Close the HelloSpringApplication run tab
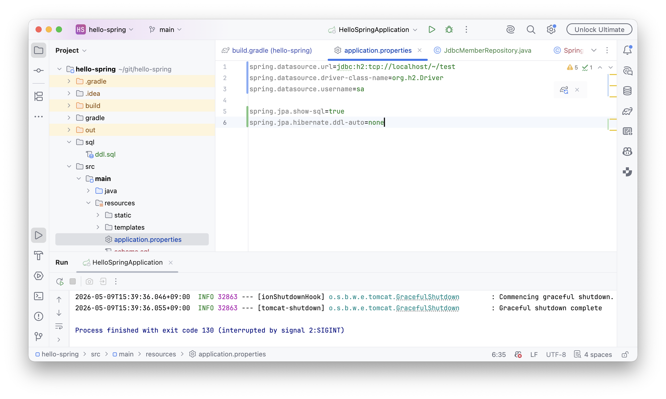Screen dimensions: 666x399 tap(170, 263)
